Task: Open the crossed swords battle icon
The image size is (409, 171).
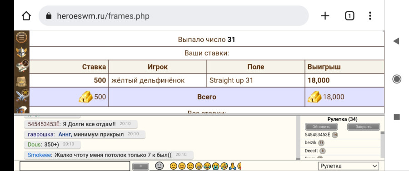Action: point(22,96)
